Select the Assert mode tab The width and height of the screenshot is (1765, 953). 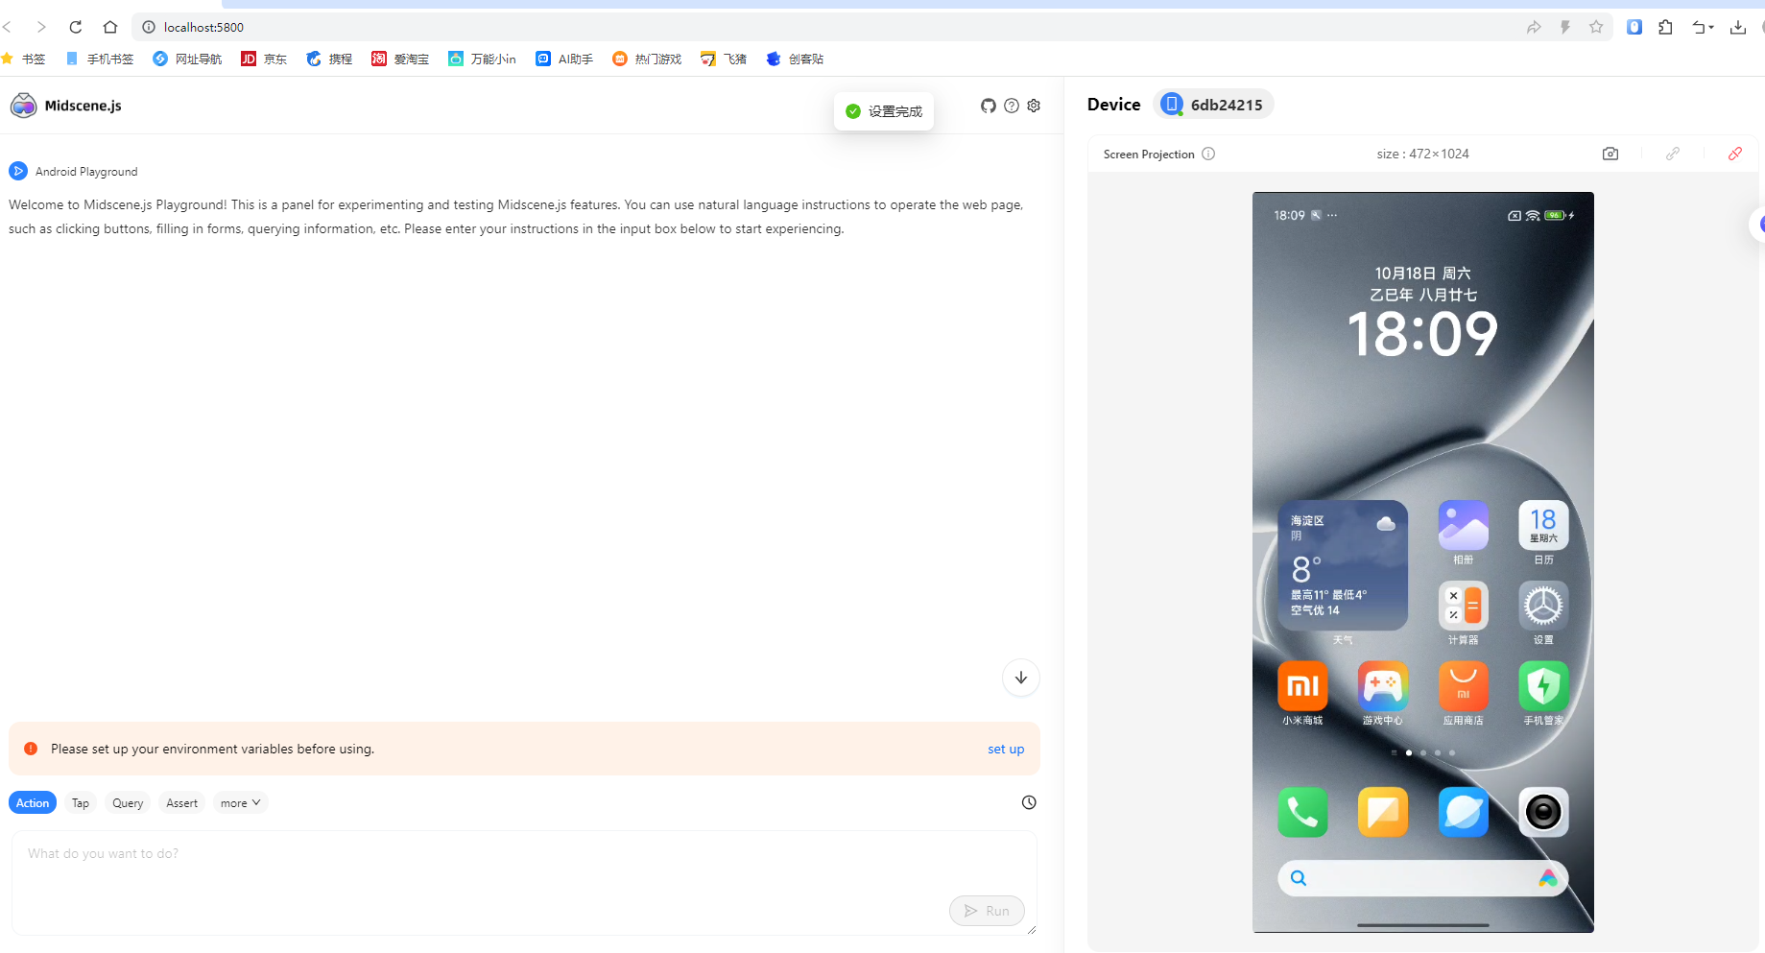click(x=181, y=803)
